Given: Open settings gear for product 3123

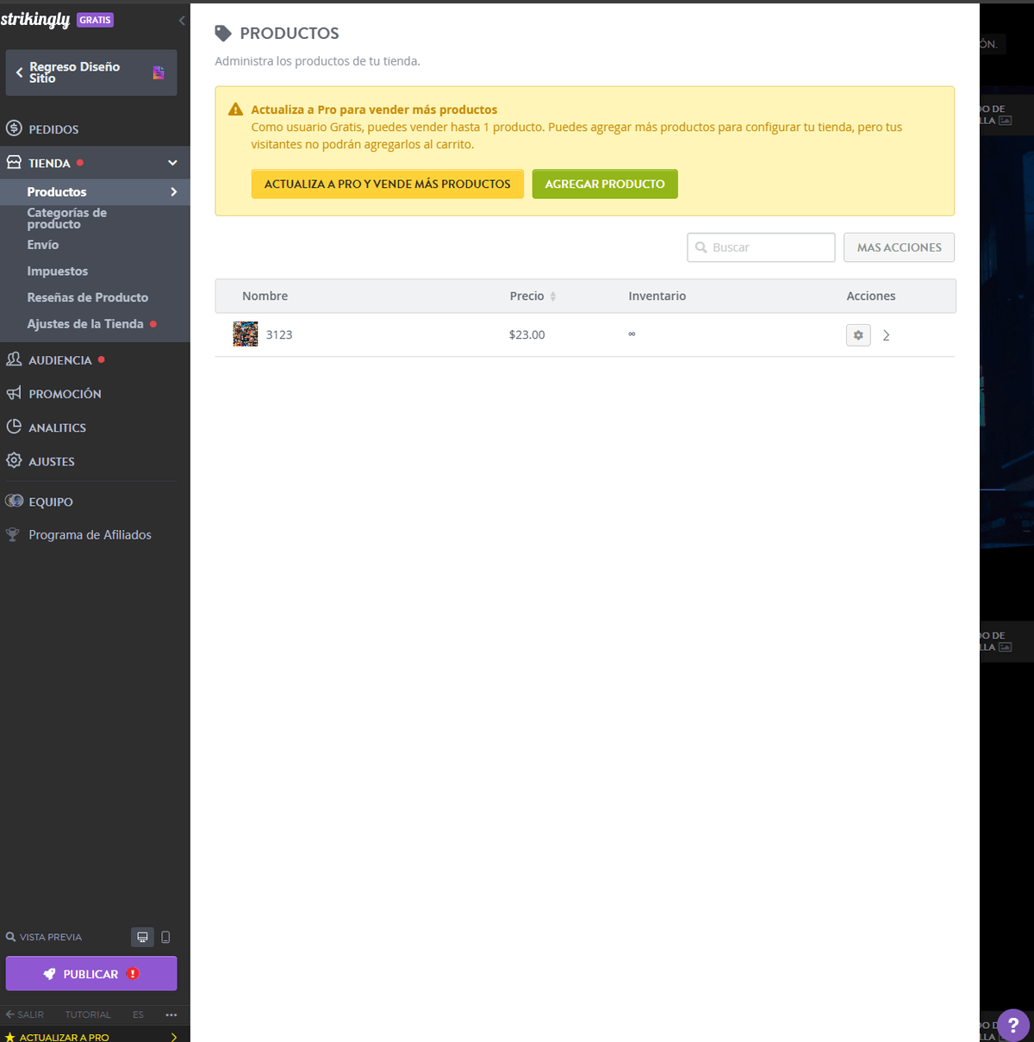Looking at the screenshot, I should click(x=858, y=334).
